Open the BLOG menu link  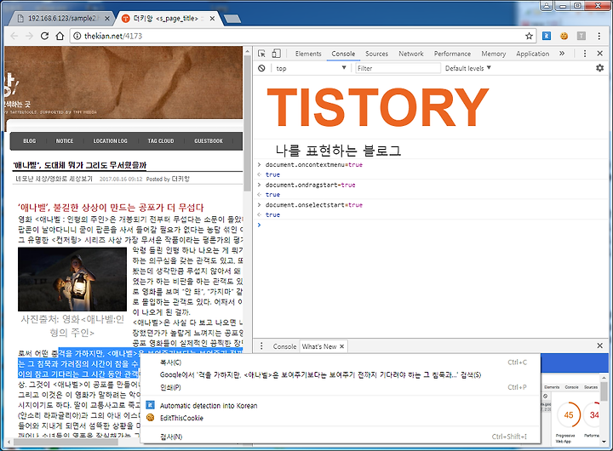click(29, 140)
